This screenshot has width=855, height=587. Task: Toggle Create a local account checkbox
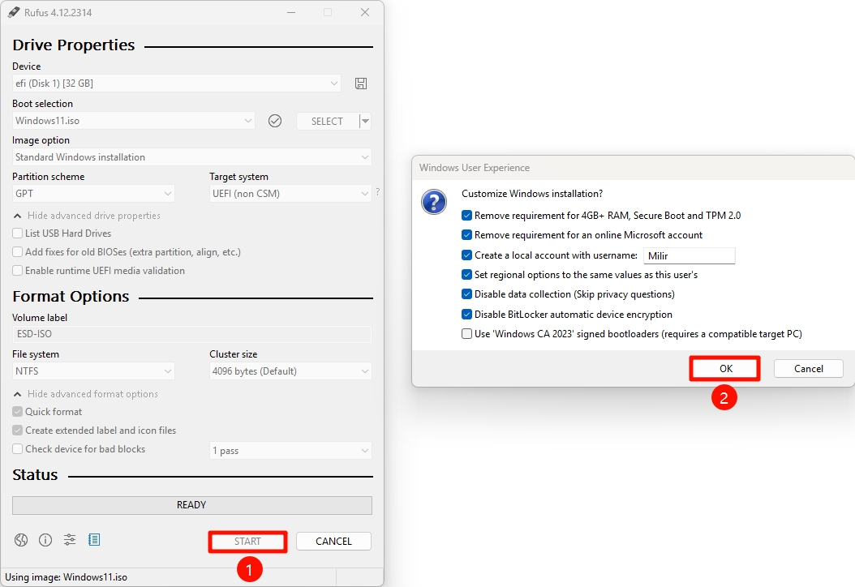[x=466, y=255]
